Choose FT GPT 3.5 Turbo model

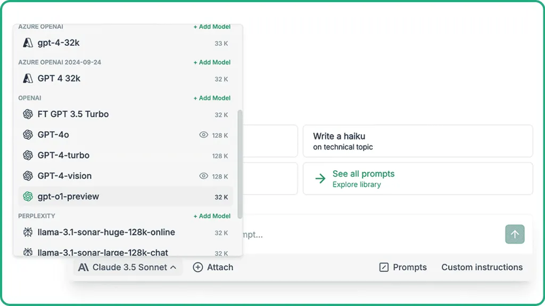click(x=126, y=114)
